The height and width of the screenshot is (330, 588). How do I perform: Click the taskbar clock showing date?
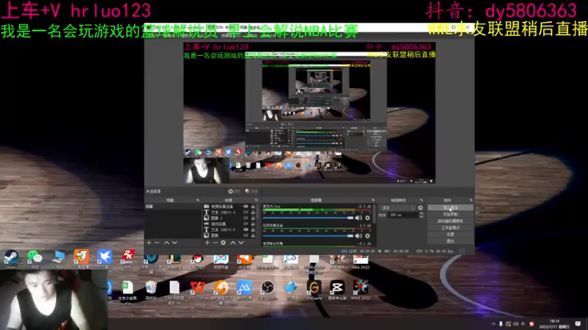coord(554,324)
